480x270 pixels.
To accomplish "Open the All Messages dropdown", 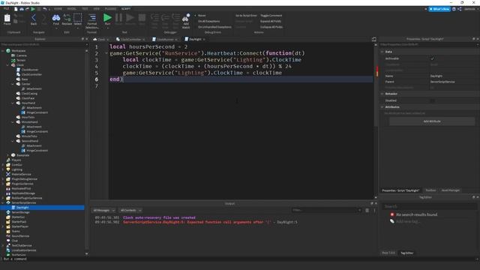I will pyautogui.click(x=103, y=210).
